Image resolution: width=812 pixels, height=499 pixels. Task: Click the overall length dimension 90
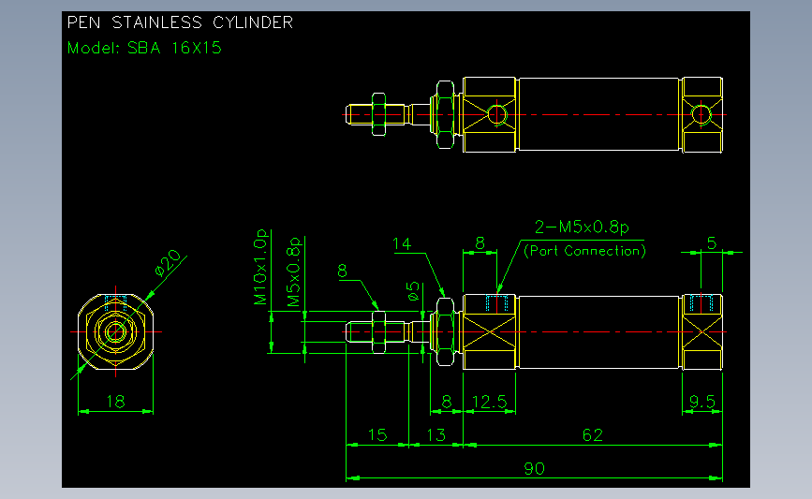point(534,469)
